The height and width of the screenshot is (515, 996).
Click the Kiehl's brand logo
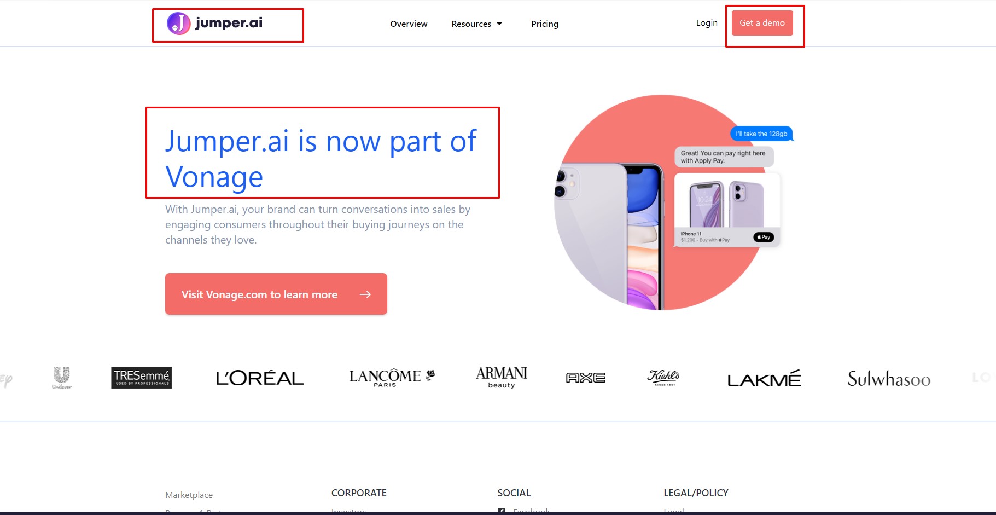[663, 378]
